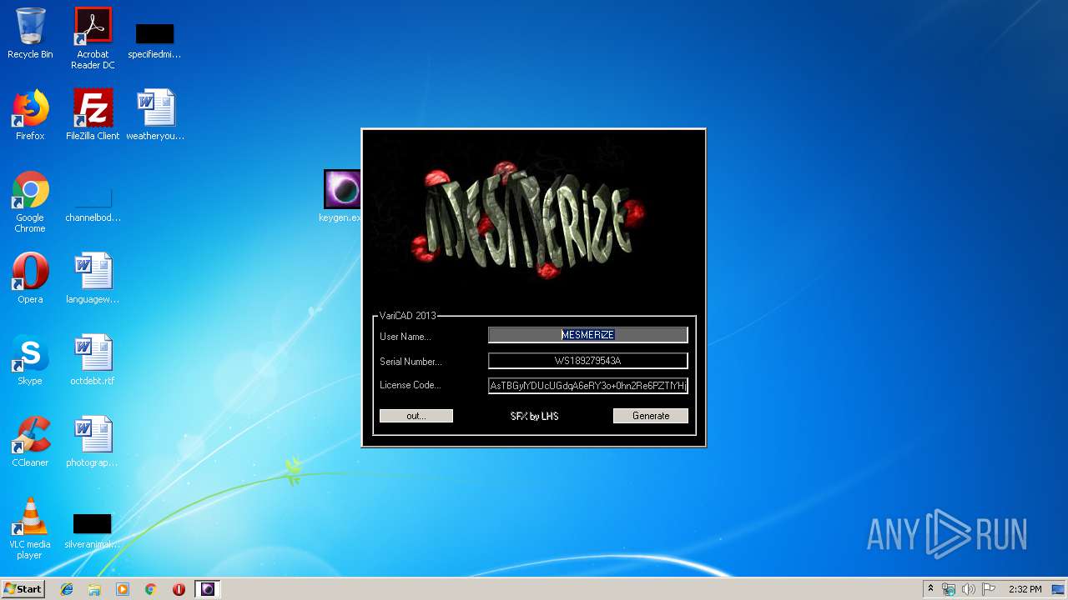Click the Mesmerize logo image
Image resolution: width=1068 pixels, height=600 pixels.
click(534, 220)
